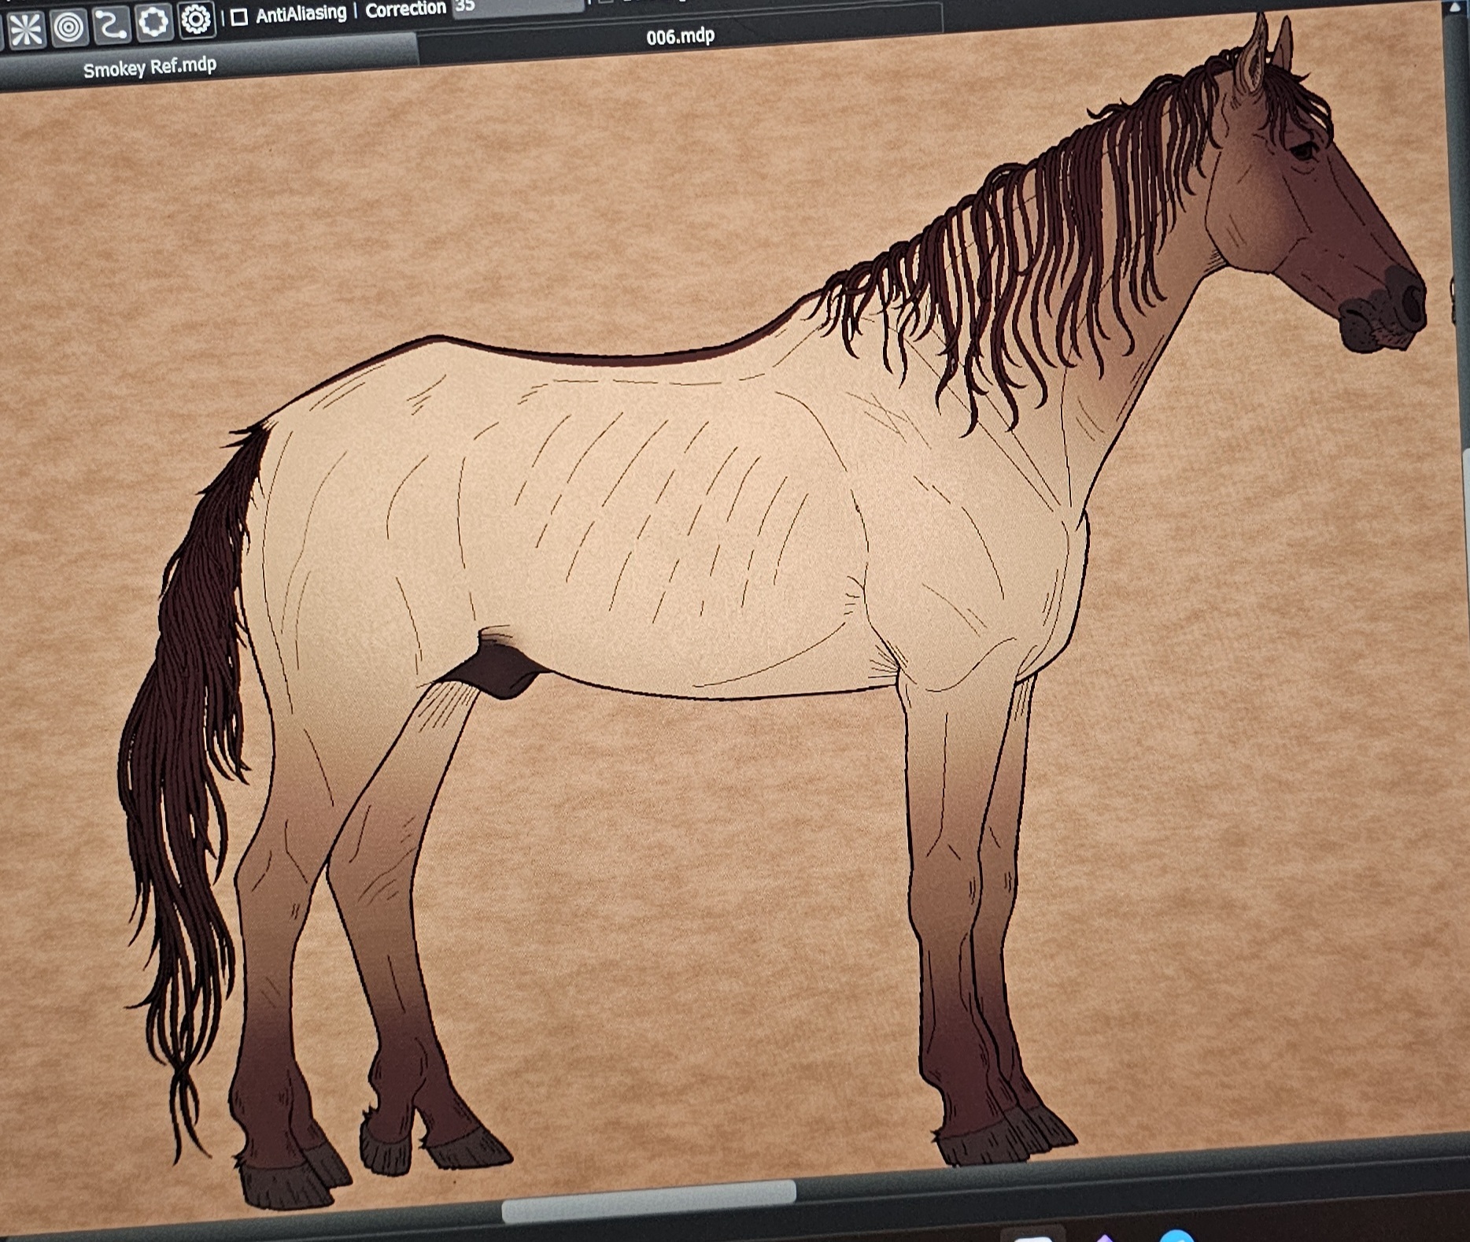
Task: Switch to the 006.mdp document tab
Action: click(680, 36)
